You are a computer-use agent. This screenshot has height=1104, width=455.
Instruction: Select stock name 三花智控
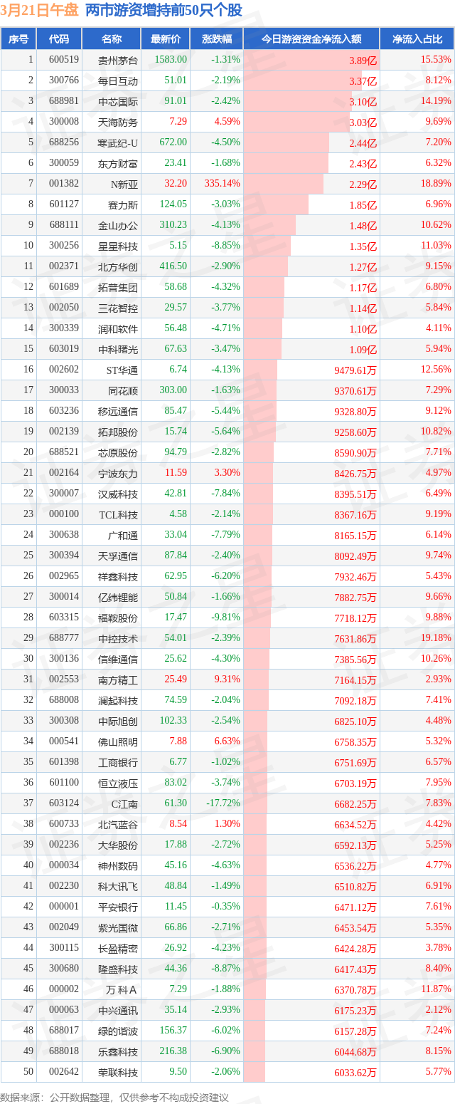118,308
